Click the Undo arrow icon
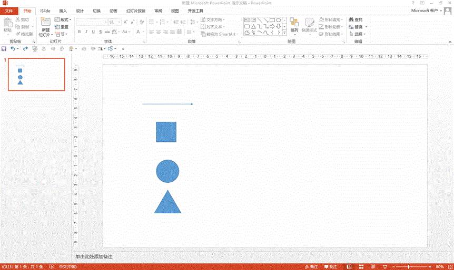 (13, 48)
